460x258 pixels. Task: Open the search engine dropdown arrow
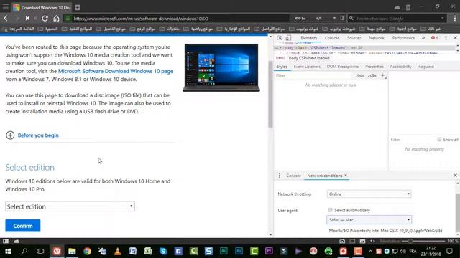[443, 19]
